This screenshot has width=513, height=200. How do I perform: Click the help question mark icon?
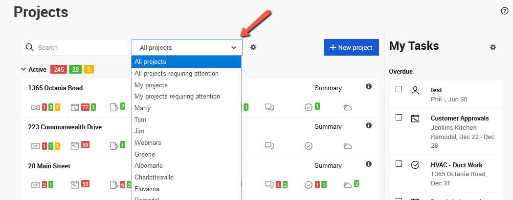pos(505,11)
